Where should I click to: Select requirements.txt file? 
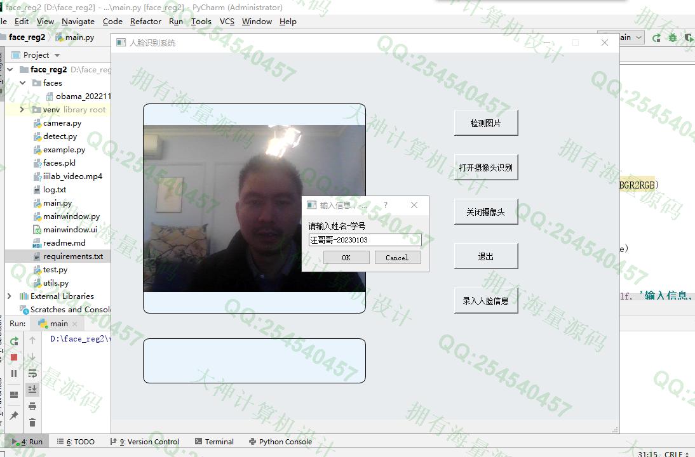coord(69,256)
